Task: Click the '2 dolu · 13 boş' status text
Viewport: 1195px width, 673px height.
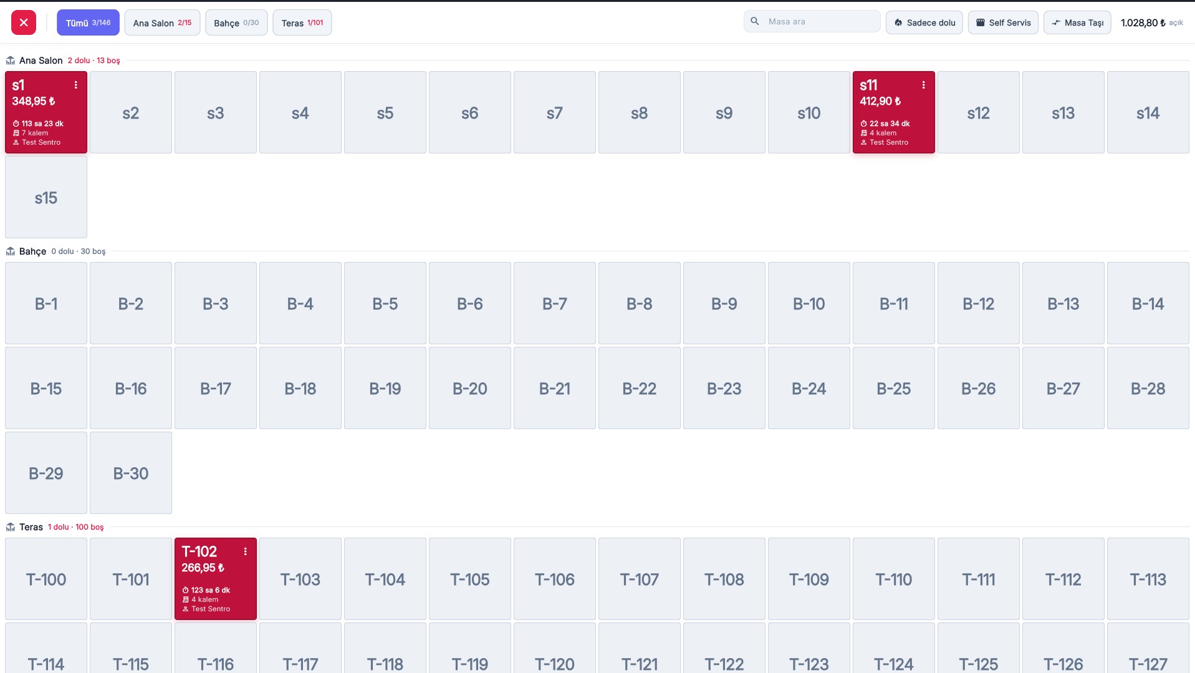Action: (x=94, y=61)
